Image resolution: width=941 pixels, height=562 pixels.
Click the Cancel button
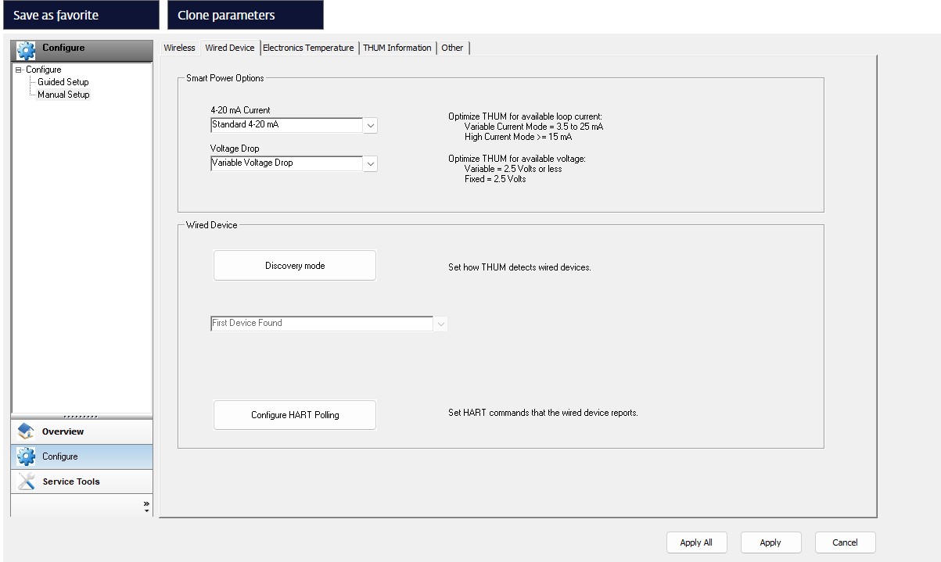click(845, 542)
